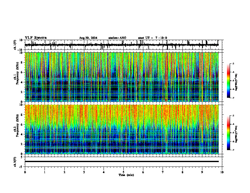The image size is (250, 193).
Task: Select the date label "Aug.30, 2024"
Action: click(x=88, y=38)
